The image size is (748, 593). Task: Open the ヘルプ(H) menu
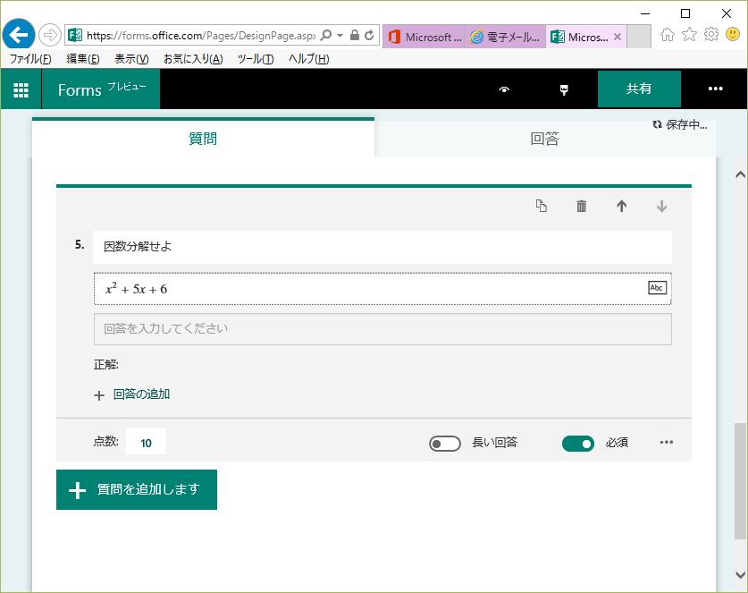pos(308,59)
